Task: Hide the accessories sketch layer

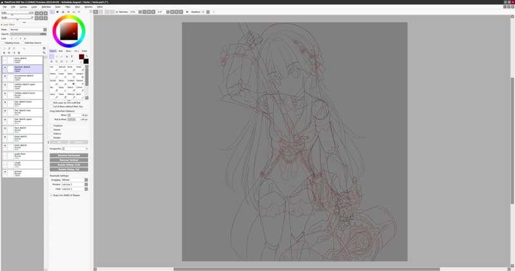Action: pos(5,76)
